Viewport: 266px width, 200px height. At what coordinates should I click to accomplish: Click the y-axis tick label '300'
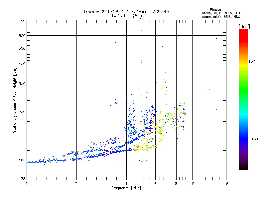tap(22, 84)
